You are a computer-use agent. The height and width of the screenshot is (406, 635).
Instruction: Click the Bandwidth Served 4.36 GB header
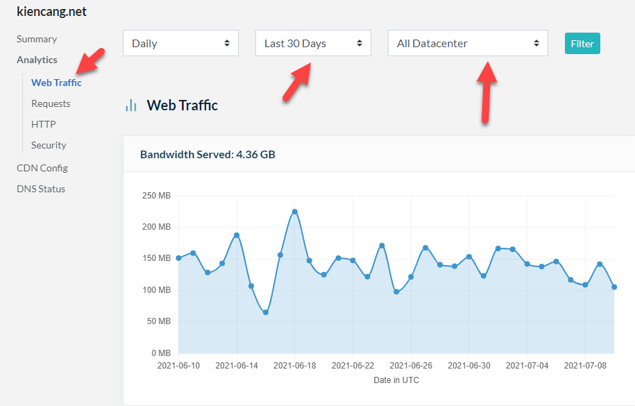(x=208, y=154)
